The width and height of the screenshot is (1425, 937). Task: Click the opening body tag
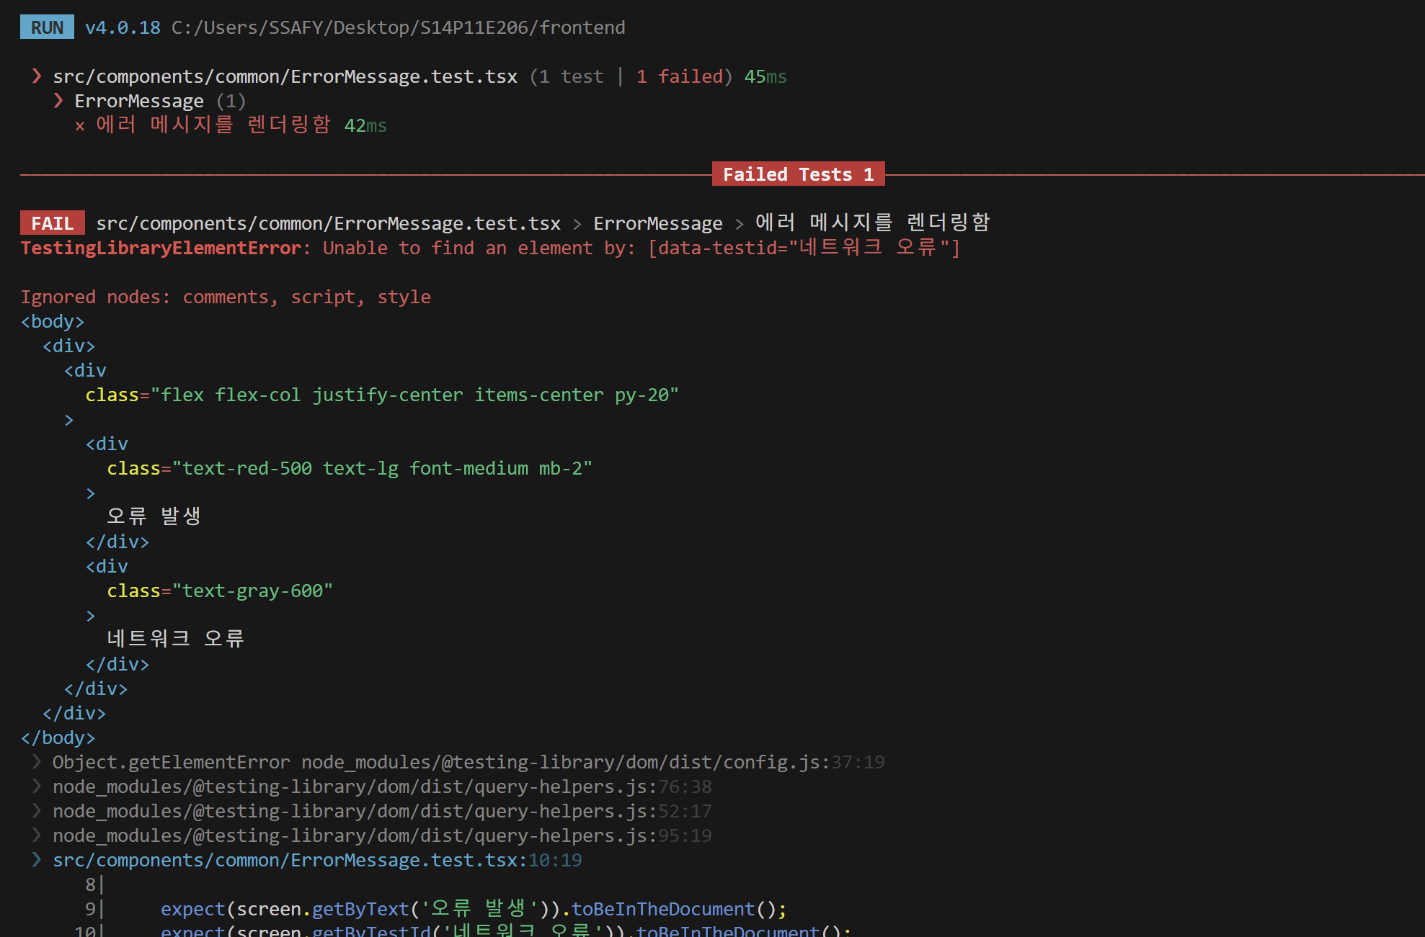click(x=53, y=321)
